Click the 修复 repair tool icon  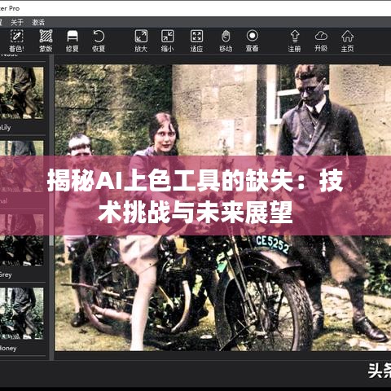(x=72, y=36)
